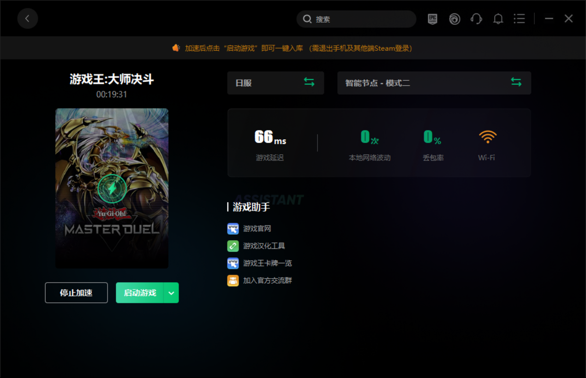586x378 pixels.
Task: Click the orange Wi-Fi icon
Action: tap(488, 137)
